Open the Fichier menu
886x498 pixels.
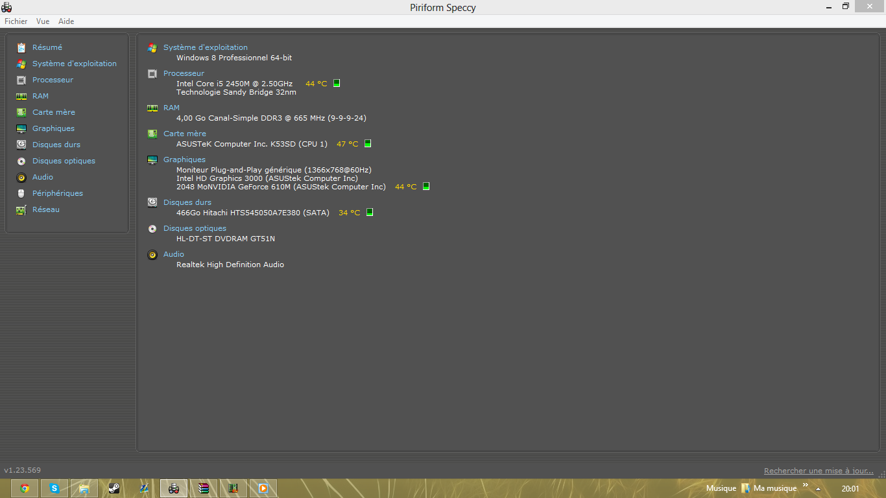tap(16, 21)
